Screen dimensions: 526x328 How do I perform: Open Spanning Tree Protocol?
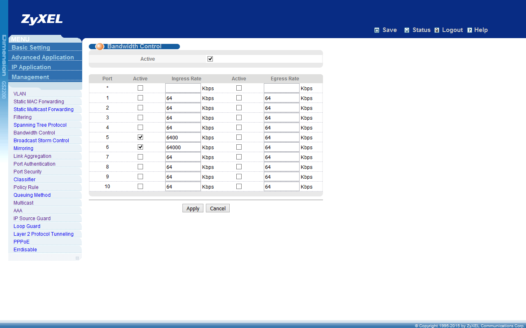click(x=40, y=125)
